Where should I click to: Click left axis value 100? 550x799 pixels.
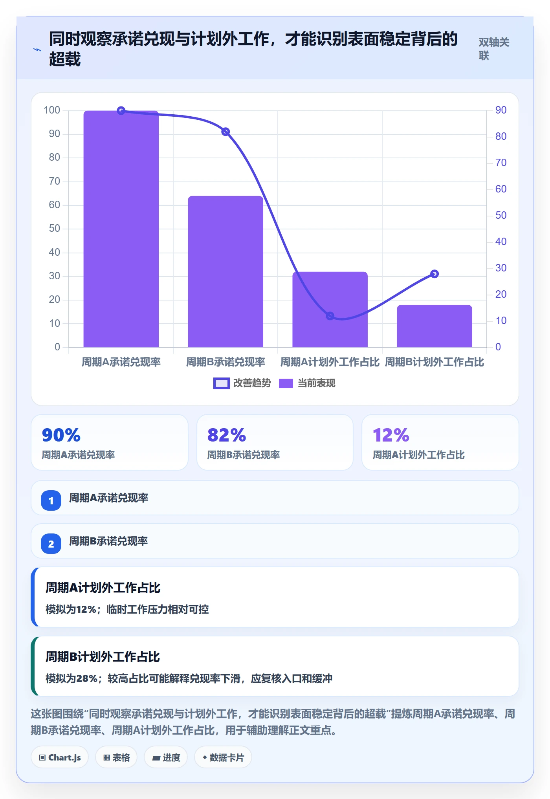52,110
